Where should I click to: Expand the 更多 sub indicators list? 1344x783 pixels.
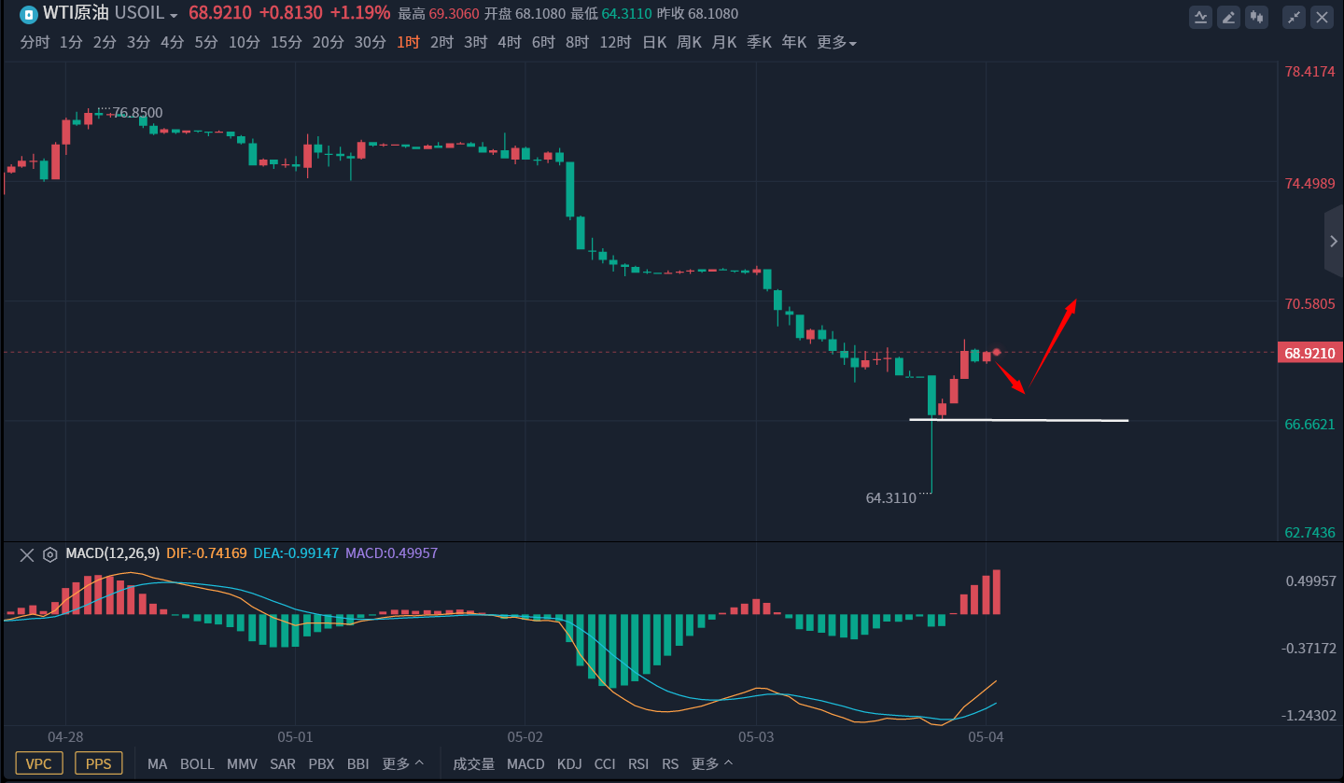click(712, 763)
